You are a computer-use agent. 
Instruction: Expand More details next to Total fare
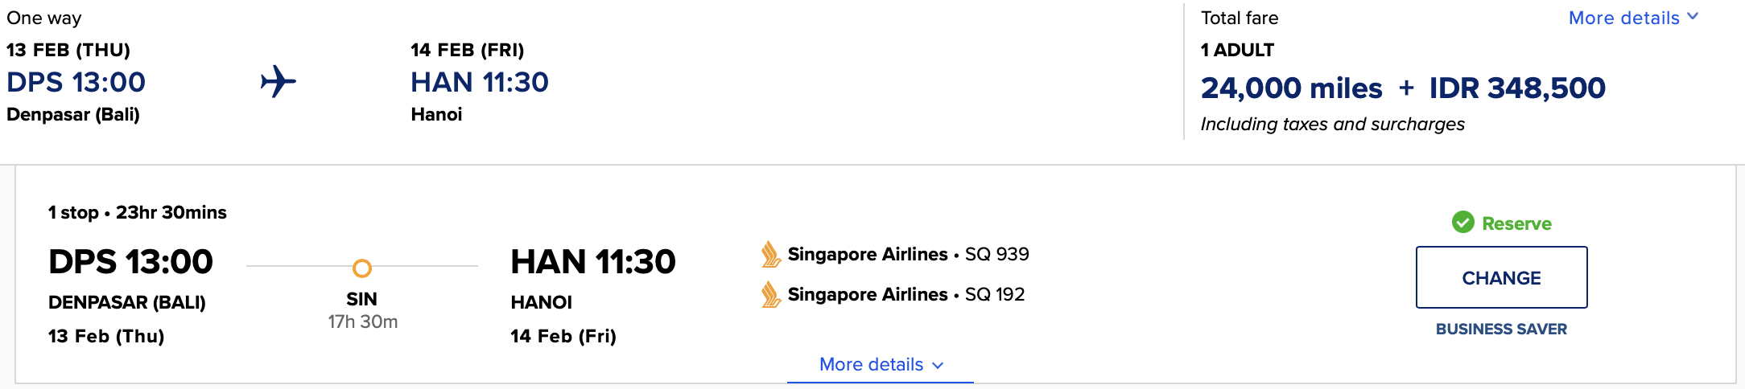pyautogui.click(x=1633, y=18)
